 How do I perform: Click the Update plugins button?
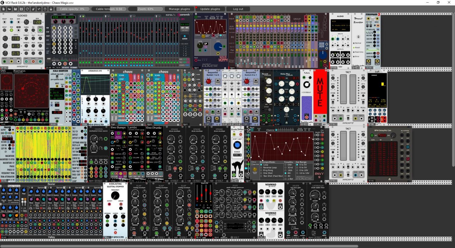click(x=210, y=9)
